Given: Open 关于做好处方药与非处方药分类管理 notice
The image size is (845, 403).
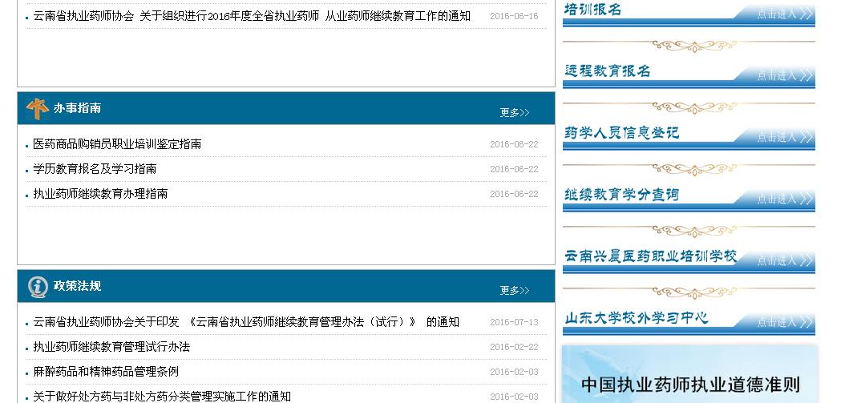Looking at the screenshot, I should click(162, 396).
